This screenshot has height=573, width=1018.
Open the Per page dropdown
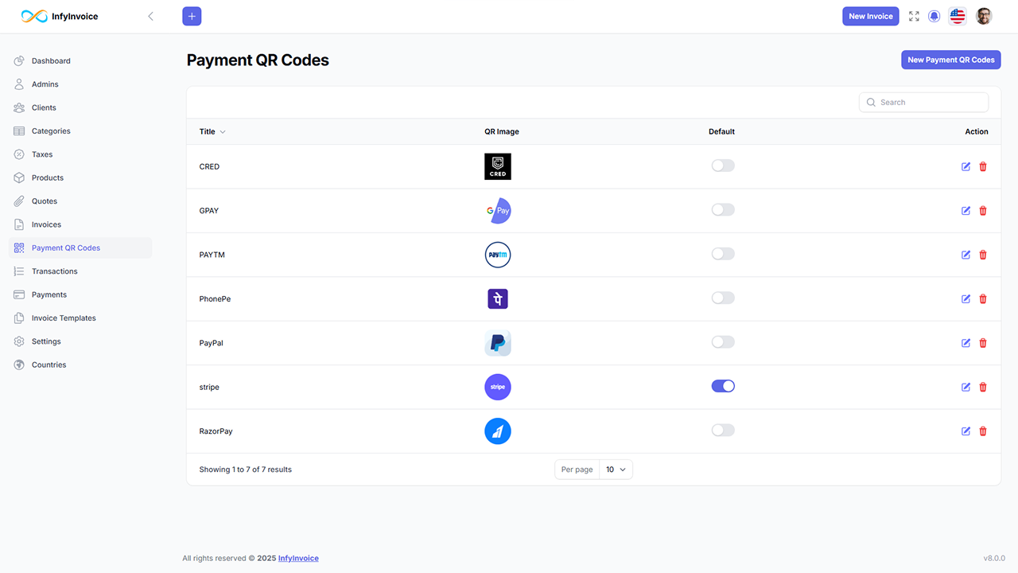coord(616,469)
